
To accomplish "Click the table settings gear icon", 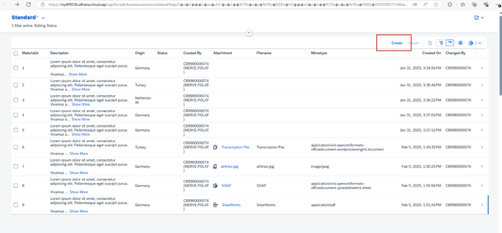I will tap(461, 43).
